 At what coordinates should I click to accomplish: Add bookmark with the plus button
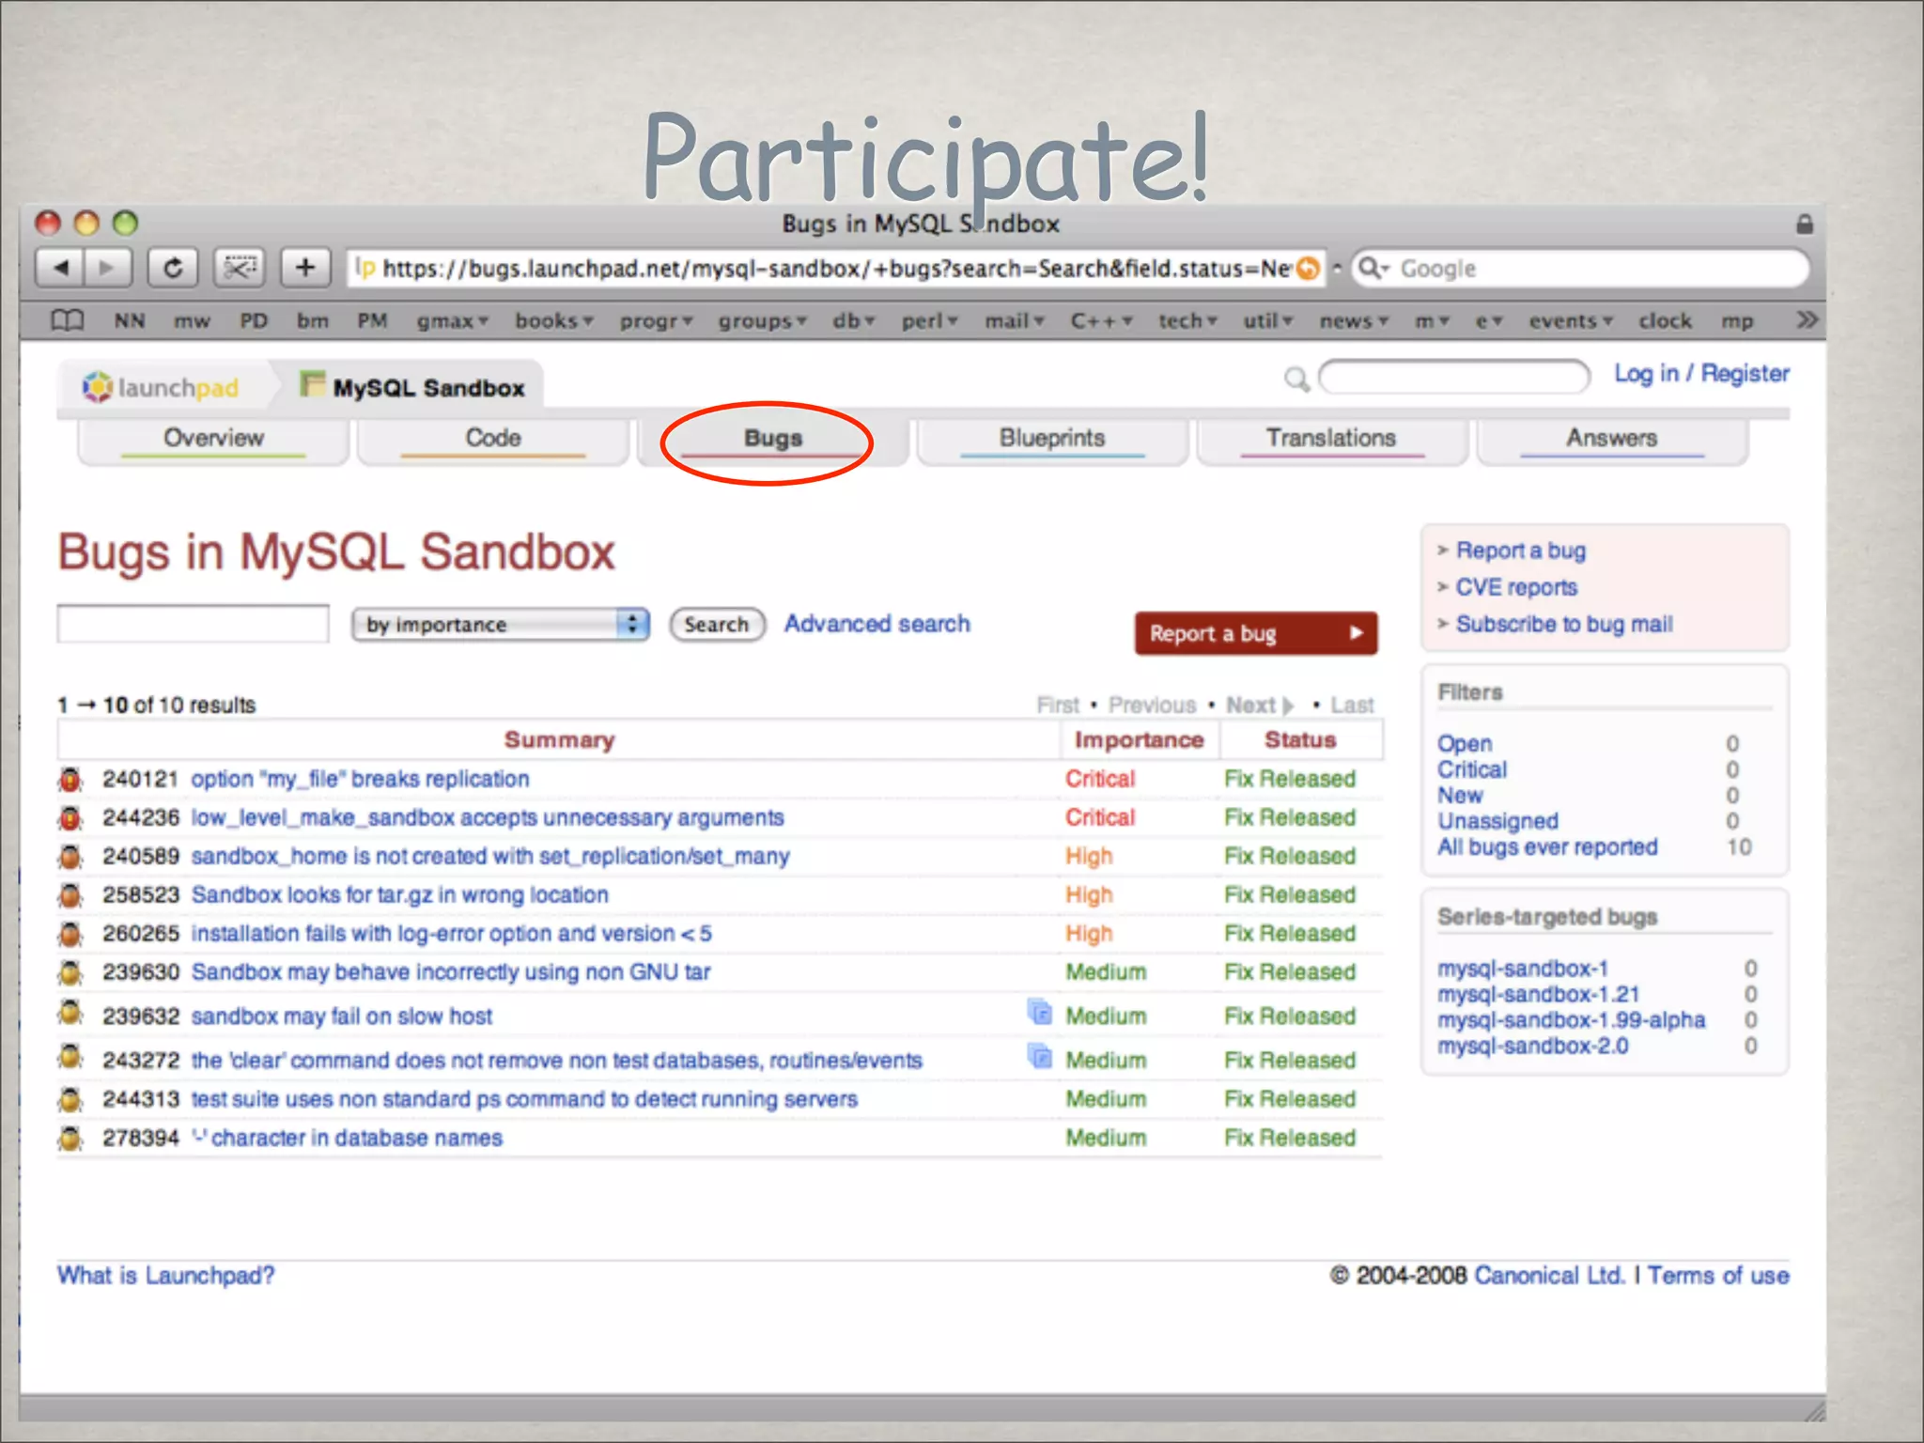305,269
